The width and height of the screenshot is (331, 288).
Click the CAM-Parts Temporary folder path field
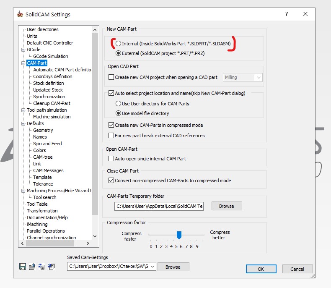tap(159, 206)
